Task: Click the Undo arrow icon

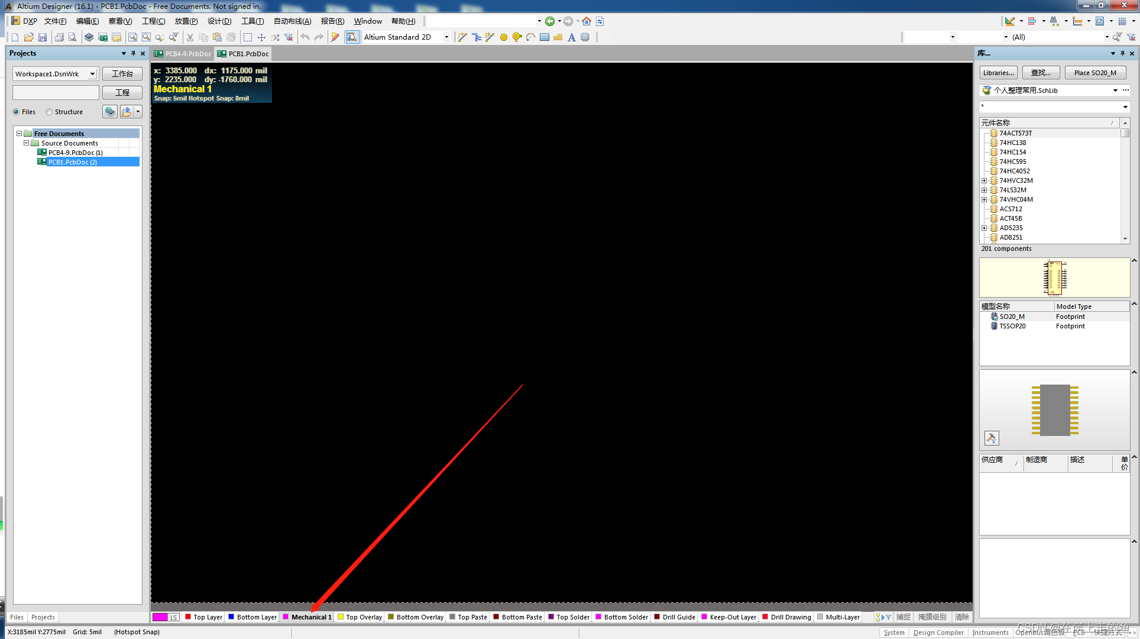Action: pos(305,37)
